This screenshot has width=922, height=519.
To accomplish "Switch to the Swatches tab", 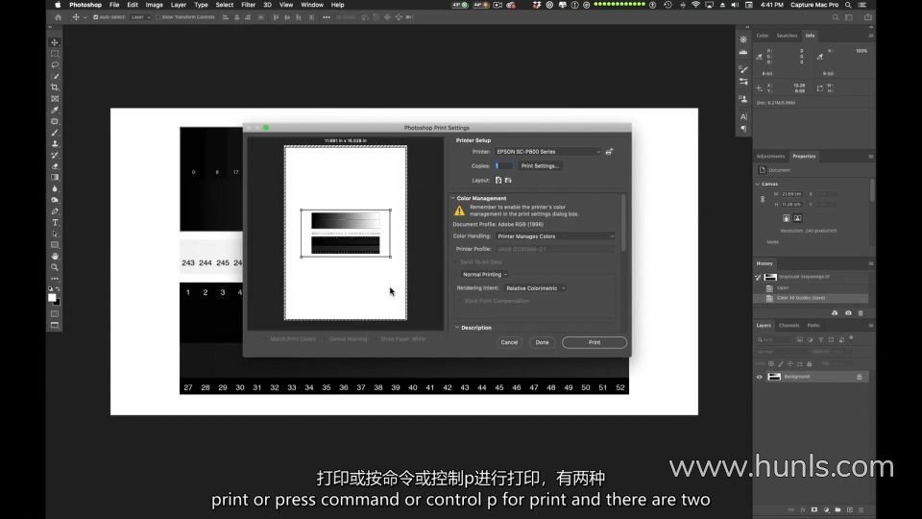I will pyautogui.click(x=787, y=36).
